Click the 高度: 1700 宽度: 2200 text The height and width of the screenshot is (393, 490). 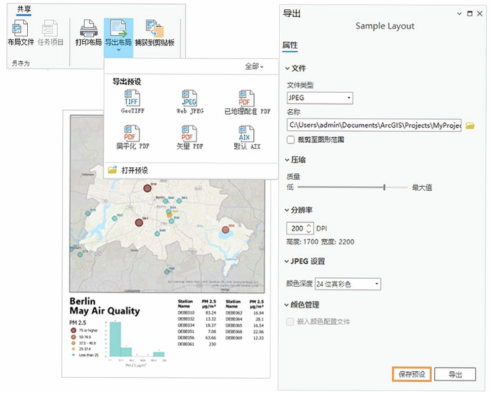click(x=320, y=242)
